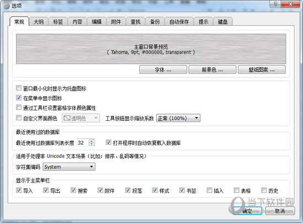Enable the 表格 menu checkbox
The height and width of the screenshot is (223, 303).
(x=236, y=190)
